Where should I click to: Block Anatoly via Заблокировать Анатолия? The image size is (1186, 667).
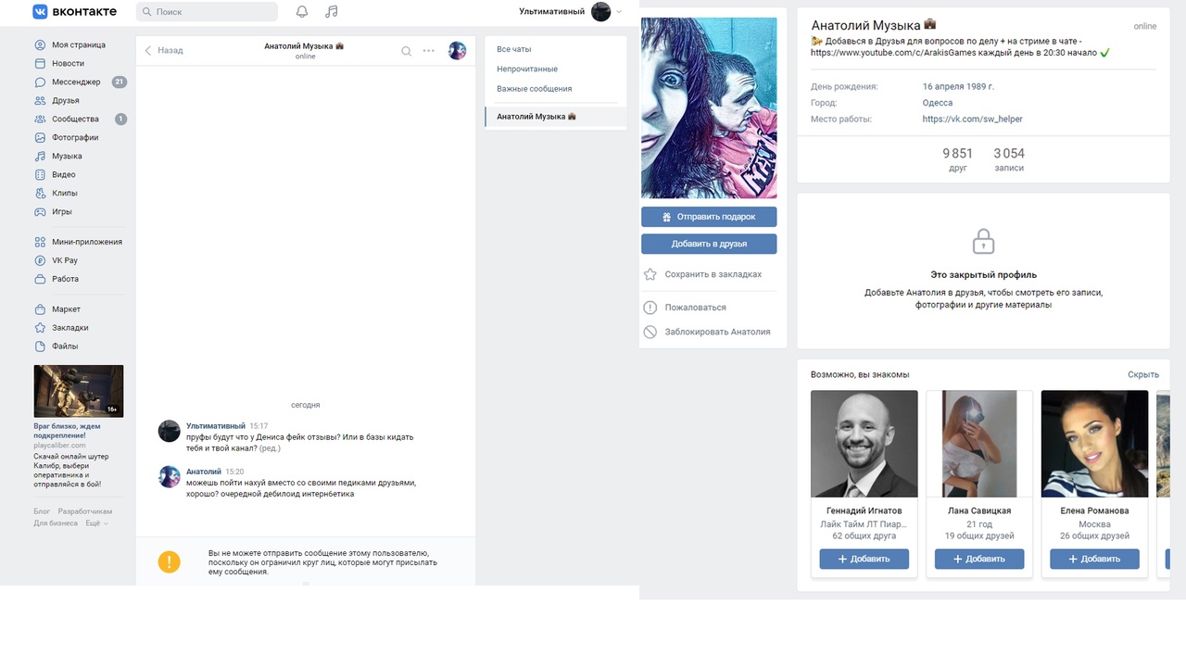click(x=716, y=332)
